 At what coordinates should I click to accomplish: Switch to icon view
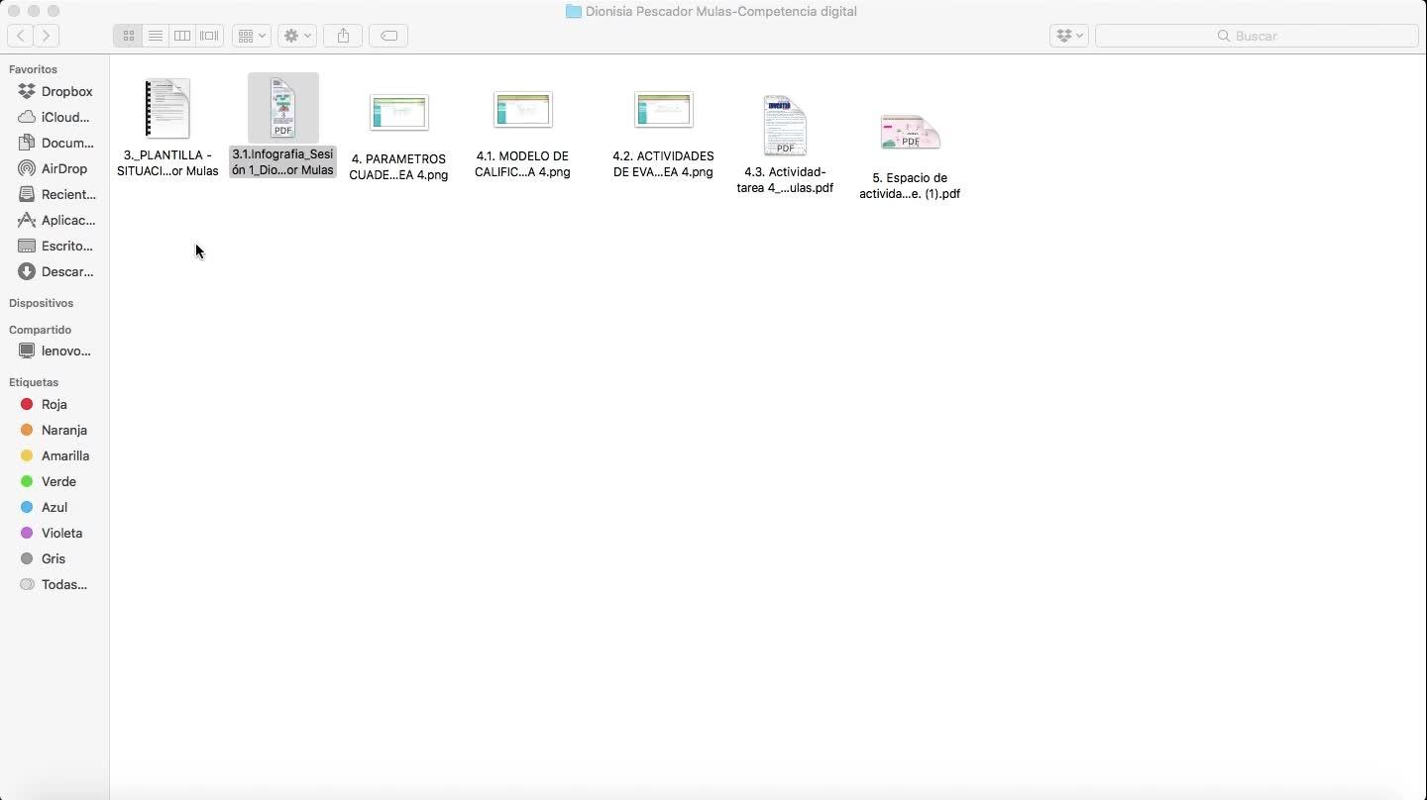[x=128, y=36]
